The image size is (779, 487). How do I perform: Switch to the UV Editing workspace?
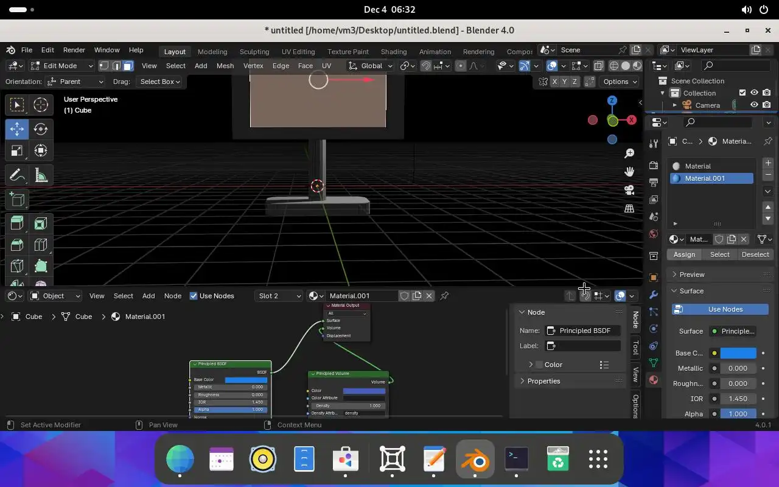pyautogui.click(x=298, y=52)
